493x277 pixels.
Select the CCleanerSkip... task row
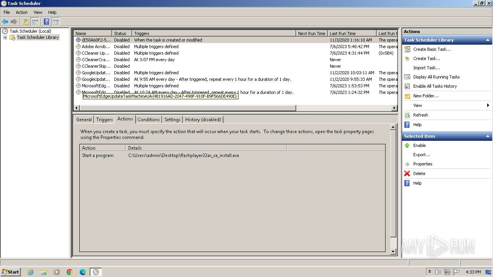point(235,66)
